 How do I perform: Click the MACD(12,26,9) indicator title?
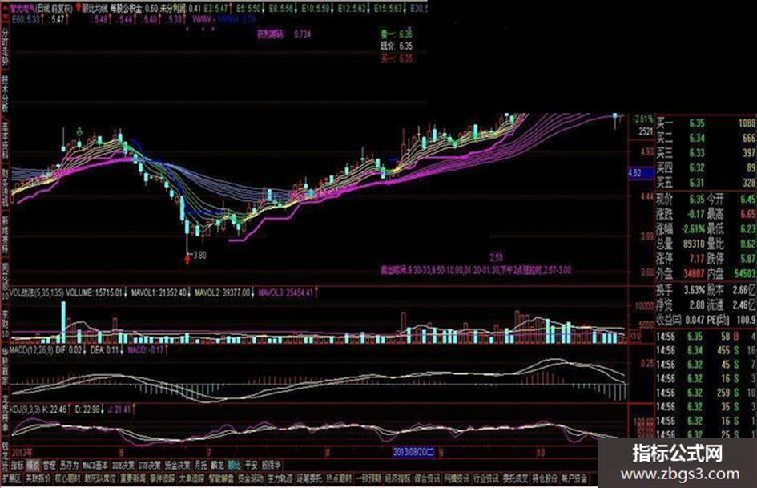point(32,349)
